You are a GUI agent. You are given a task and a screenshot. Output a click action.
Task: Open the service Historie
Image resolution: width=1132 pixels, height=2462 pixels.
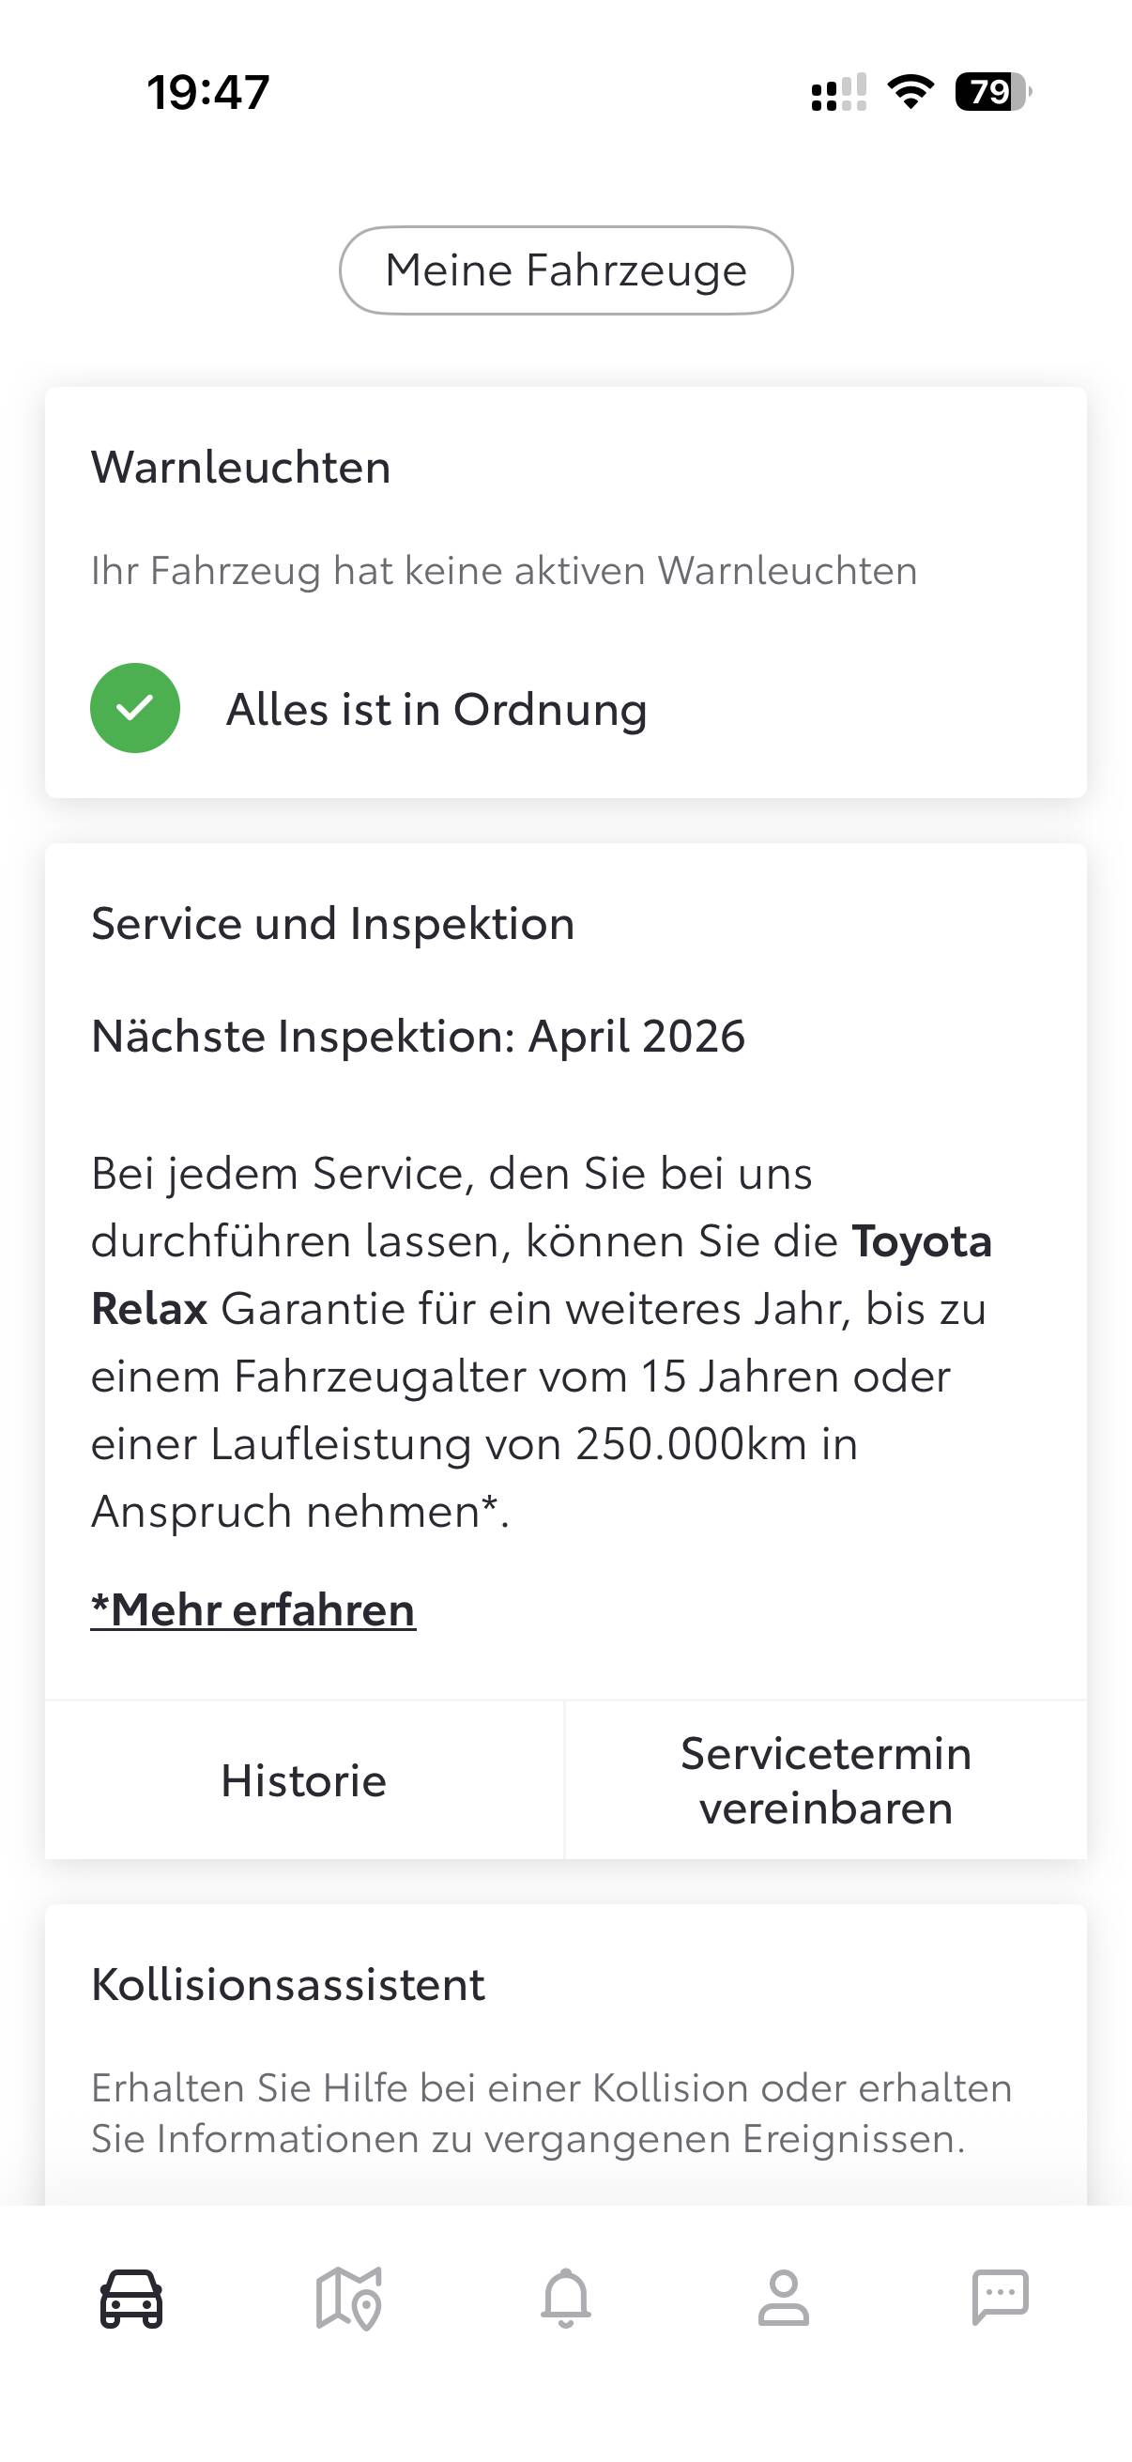point(304,1780)
